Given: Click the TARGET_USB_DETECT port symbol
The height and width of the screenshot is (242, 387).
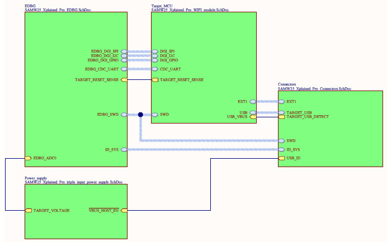Looking at the screenshot, I should click(282, 117).
